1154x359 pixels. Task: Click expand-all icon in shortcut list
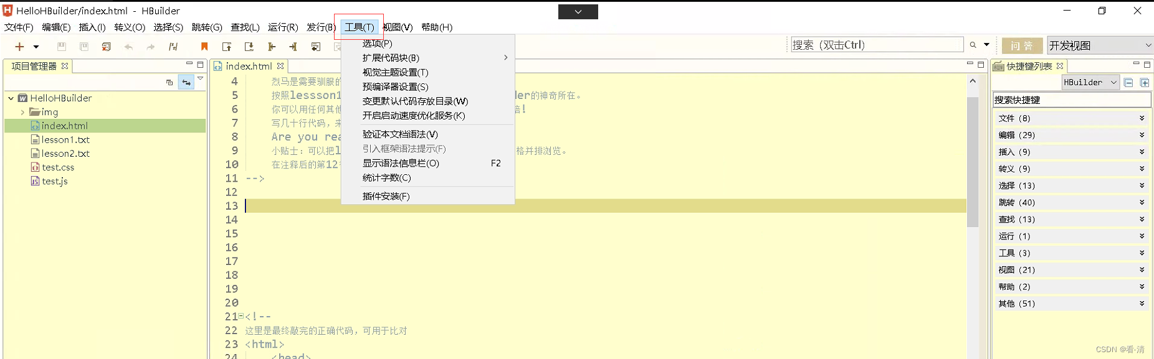pyautogui.click(x=1145, y=83)
